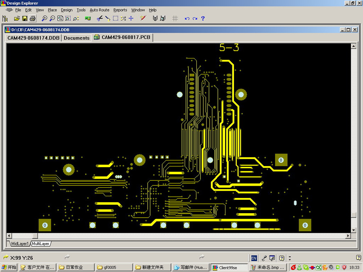Click the project manager tree icon
The image size is (363, 272).
[5, 19]
